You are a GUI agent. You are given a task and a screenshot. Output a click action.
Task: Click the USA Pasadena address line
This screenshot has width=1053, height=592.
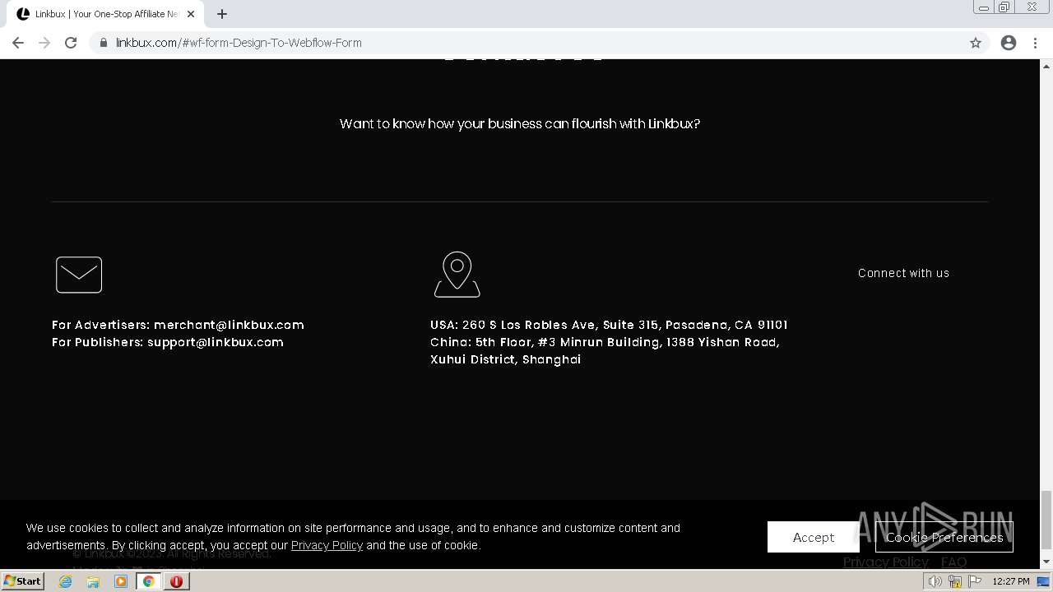609,325
